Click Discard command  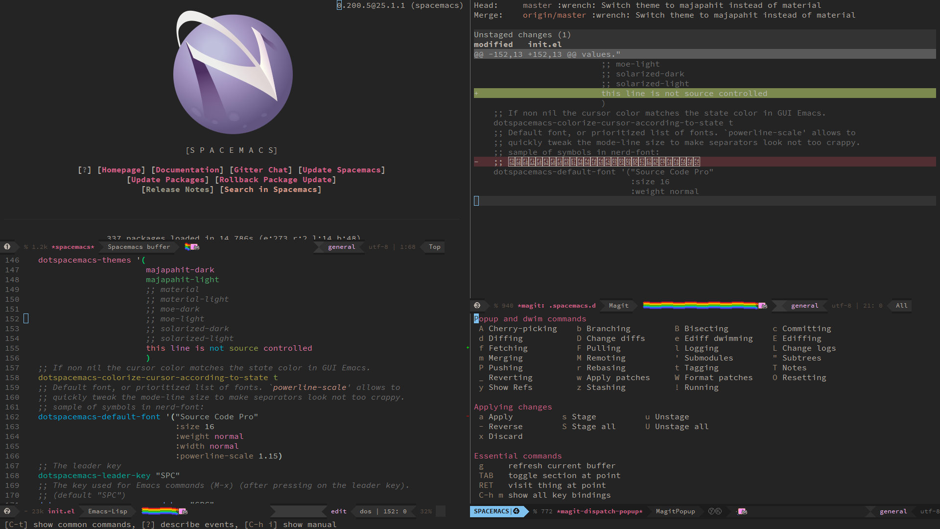501,436
